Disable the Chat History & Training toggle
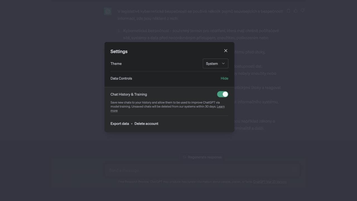 pos(223,94)
